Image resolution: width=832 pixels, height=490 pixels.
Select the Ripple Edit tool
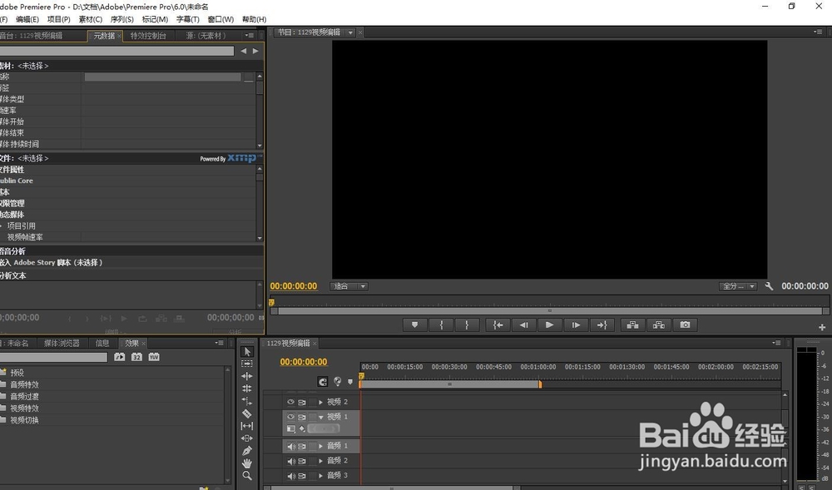[247, 376]
